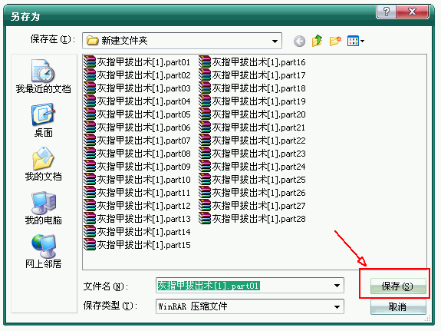Select file 灰指甲拔出术[1].part05

tap(137, 114)
